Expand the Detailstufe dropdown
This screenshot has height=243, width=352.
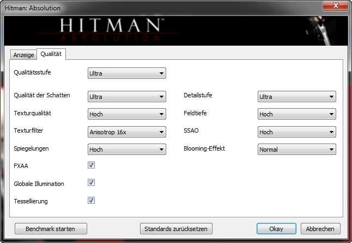coord(297,97)
